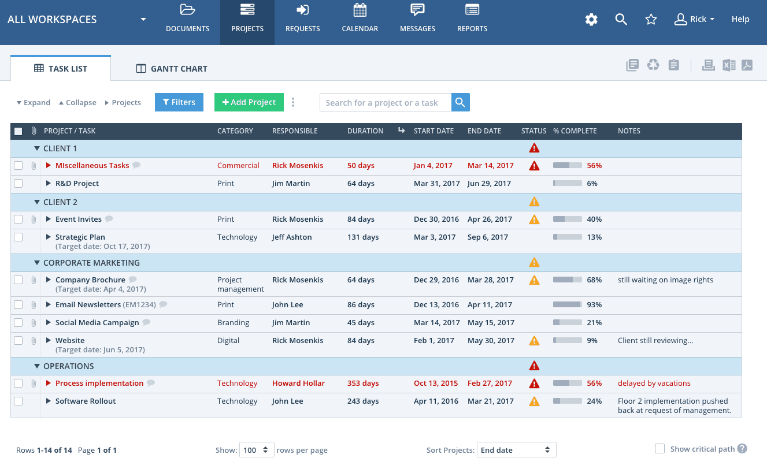Viewport: 767px width, 458px height.
Task: Click comment bubble next to Event Invites
Action: coord(109,219)
